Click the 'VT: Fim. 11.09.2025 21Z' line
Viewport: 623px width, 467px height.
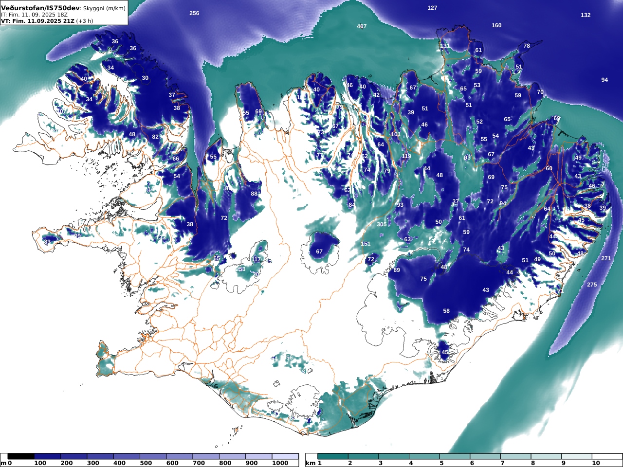(37, 21)
